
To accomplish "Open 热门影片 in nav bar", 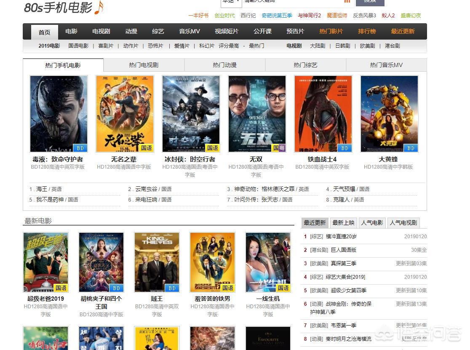I will (331, 31).
